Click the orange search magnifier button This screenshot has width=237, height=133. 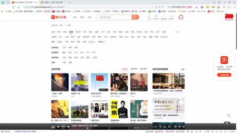(135, 17)
